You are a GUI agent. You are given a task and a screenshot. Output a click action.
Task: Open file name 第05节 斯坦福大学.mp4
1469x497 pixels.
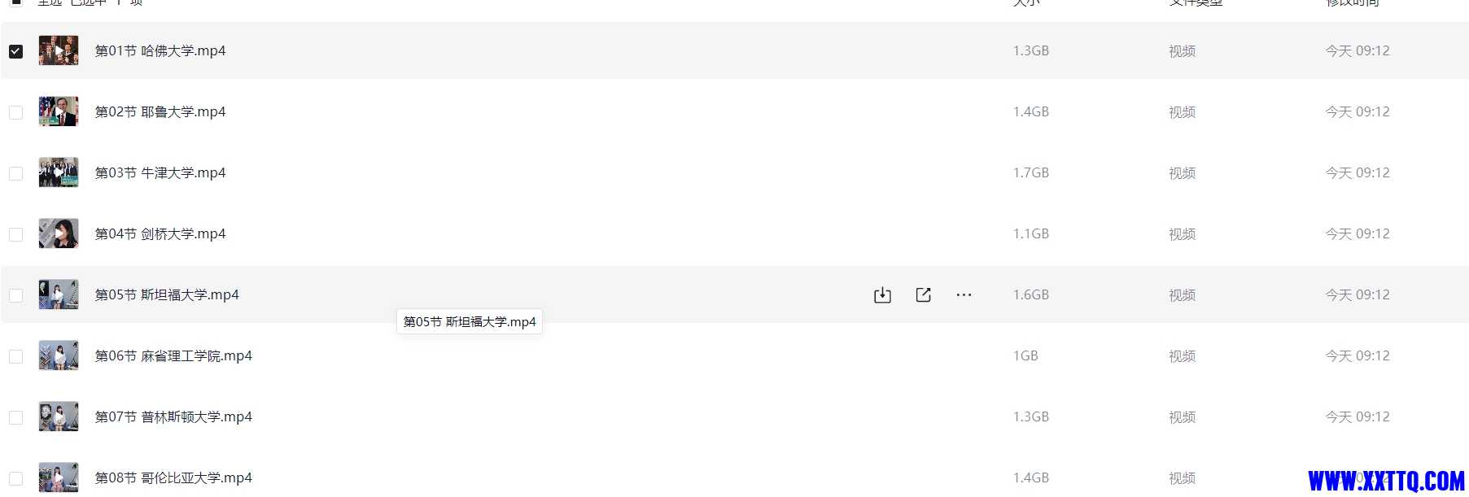click(167, 294)
